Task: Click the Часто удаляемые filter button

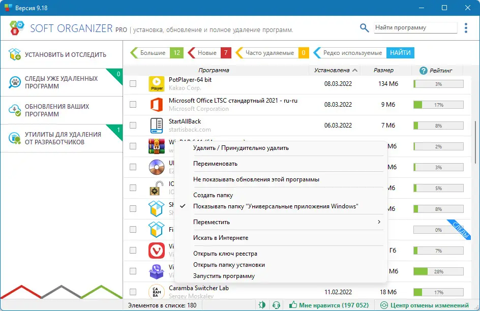Action: (x=272, y=53)
